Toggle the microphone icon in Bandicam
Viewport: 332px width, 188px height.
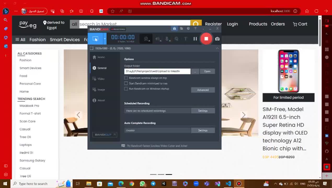click(167, 39)
